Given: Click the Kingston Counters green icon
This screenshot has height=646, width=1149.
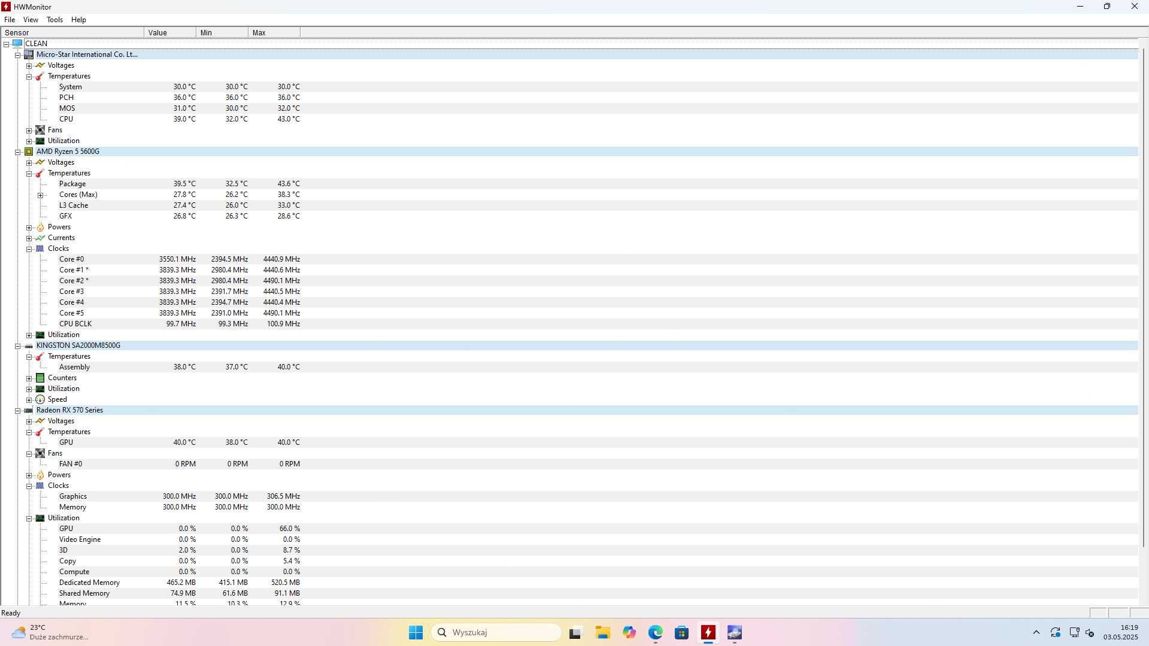Looking at the screenshot, I should [x=40, y=378].
